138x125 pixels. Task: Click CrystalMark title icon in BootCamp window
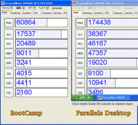[x=3, y=3]
